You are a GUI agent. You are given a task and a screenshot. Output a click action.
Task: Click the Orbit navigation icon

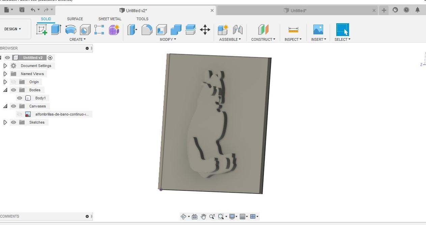(183, 217)
